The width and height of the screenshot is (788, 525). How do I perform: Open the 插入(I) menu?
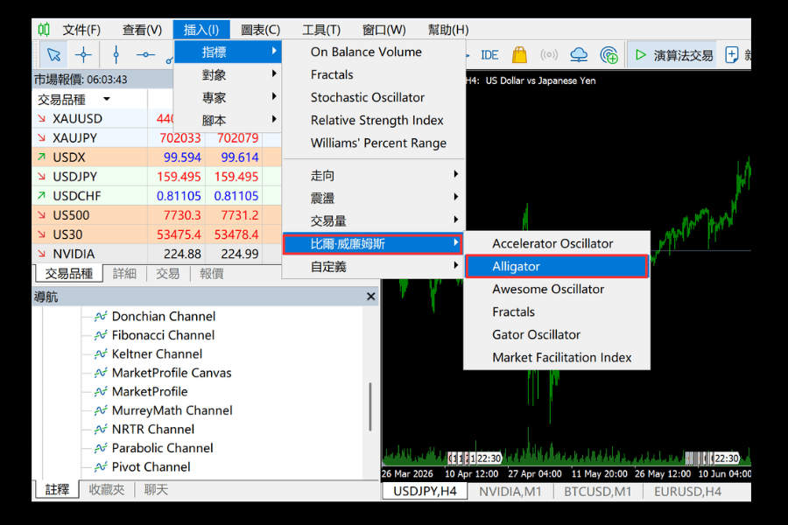coord(201,30)
